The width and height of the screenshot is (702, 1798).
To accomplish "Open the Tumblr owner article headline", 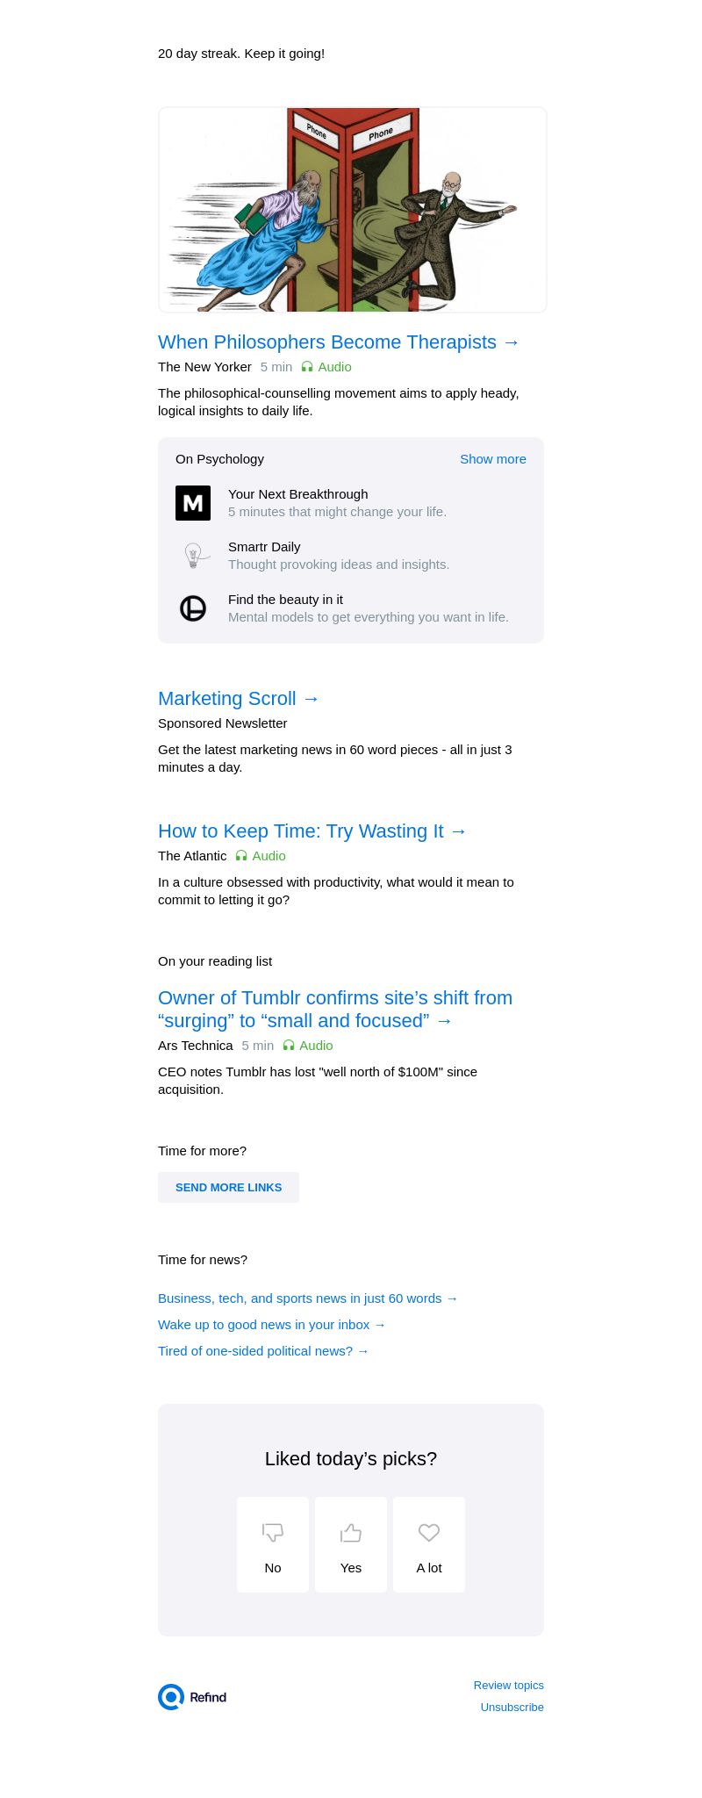I will tap(335, 1010).
